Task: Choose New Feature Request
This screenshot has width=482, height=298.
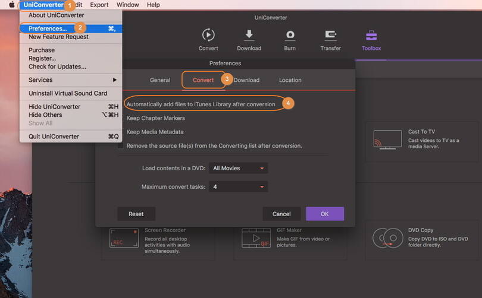Action: click(x=71, y=37)
